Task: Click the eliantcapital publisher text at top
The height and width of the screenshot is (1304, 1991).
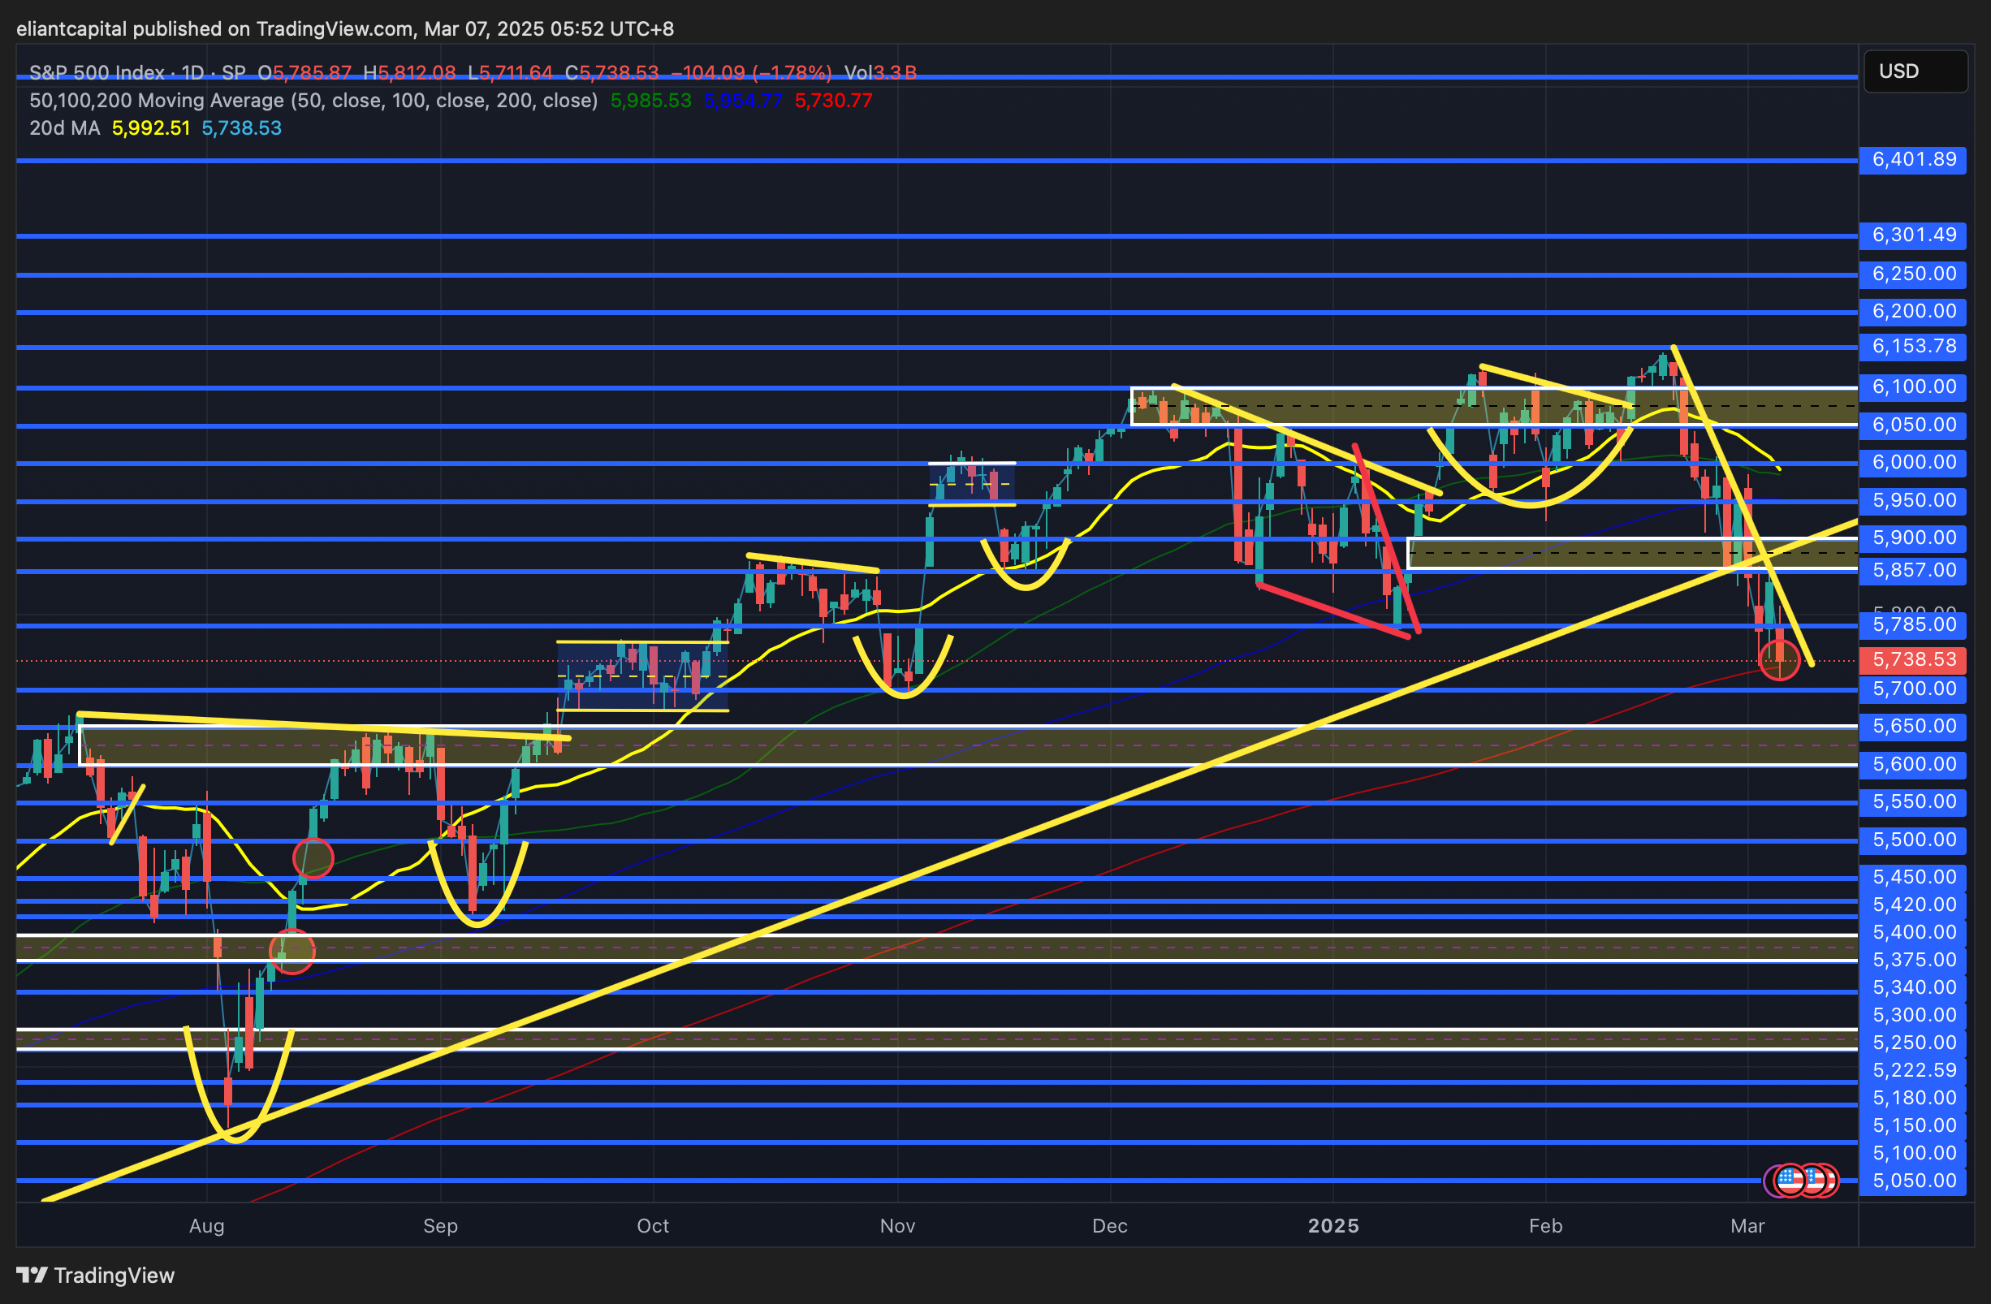Action: click(x=73, y=28)
